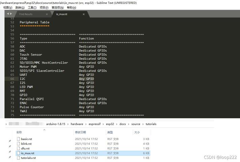Select the dfu.rst file icon
Image resolution: width=240 pixels, height=162 pixels.
coord(18,148)
